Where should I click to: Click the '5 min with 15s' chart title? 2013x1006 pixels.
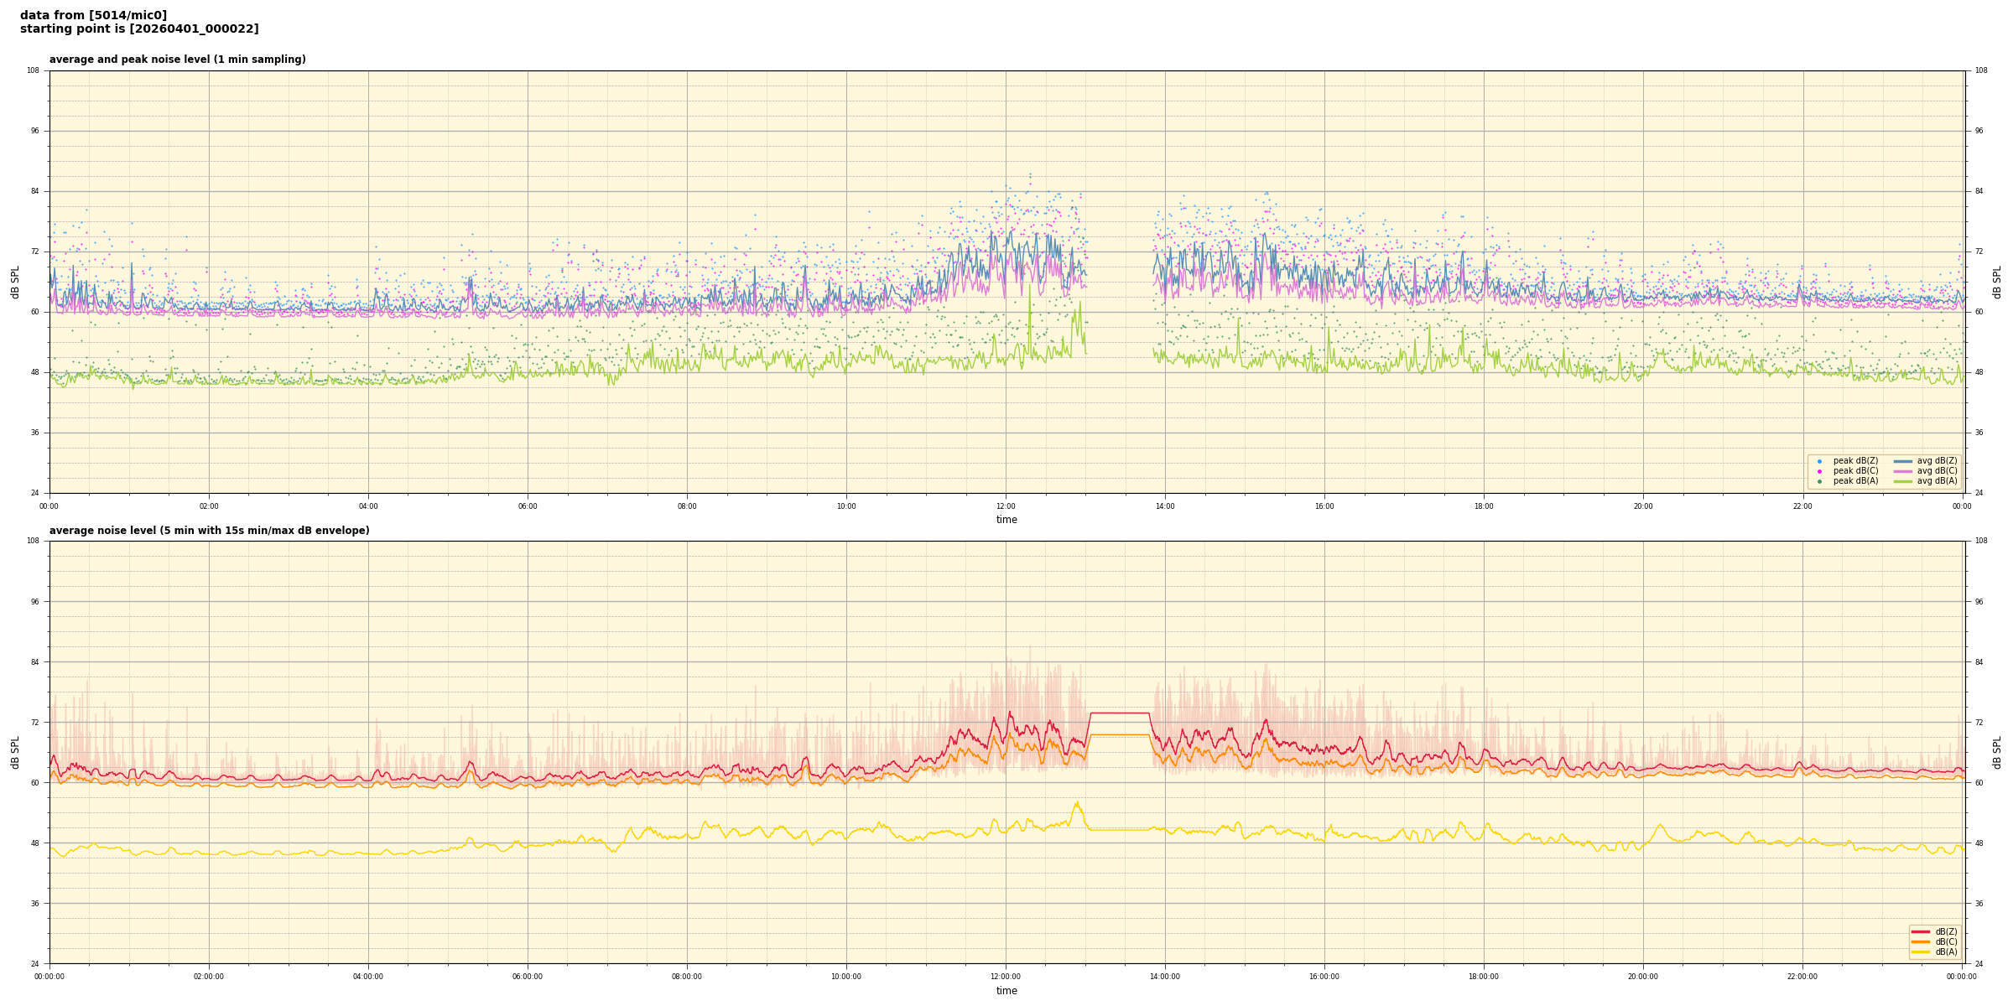(x=209, y=531)
